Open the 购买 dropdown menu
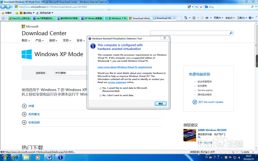This screenshot has width=258, height=161. click(26, 40)
